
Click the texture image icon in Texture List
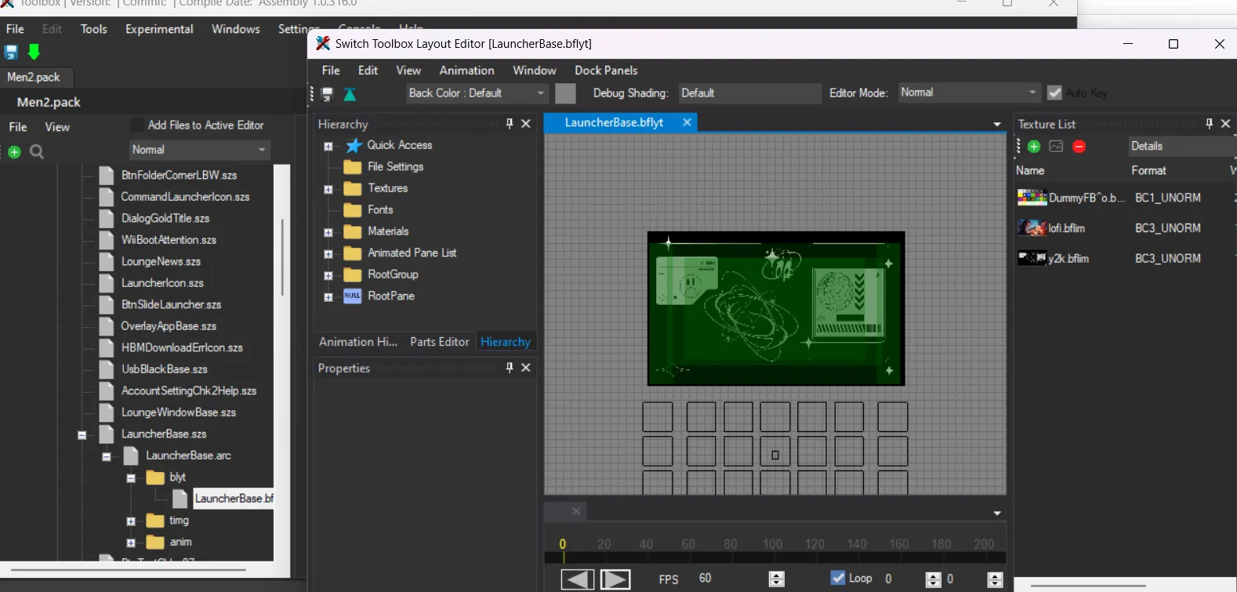click(x=1056, y=147)
